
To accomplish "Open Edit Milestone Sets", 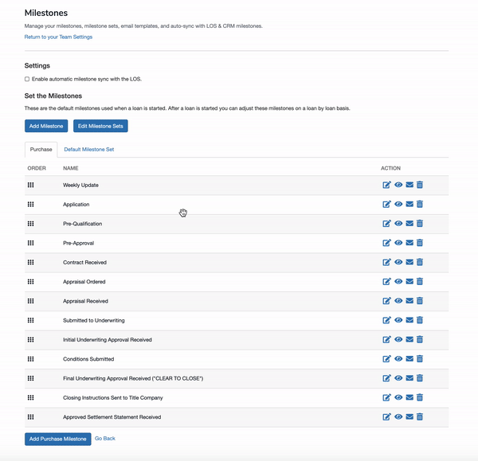I will pos(100,126).
